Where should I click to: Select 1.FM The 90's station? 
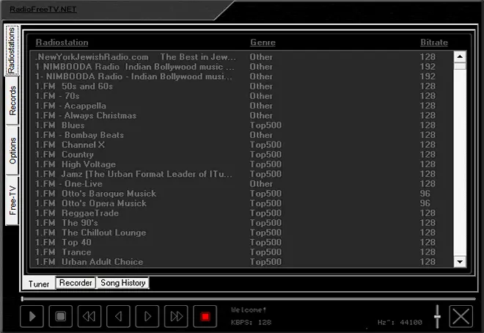[x=242, y=223]
